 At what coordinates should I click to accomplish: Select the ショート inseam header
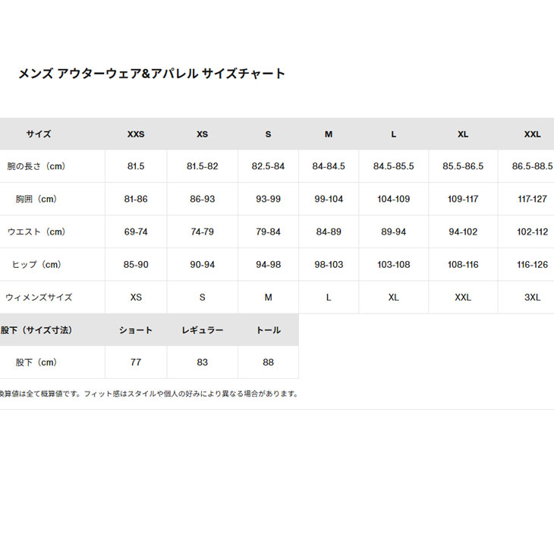(136, 330)
